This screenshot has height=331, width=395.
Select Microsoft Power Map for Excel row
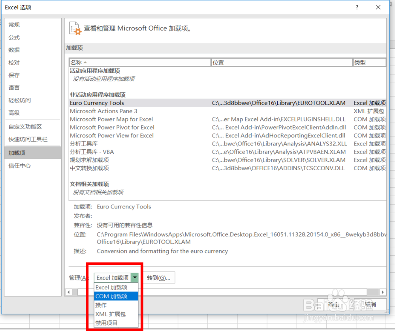click(x=228, y=119)
